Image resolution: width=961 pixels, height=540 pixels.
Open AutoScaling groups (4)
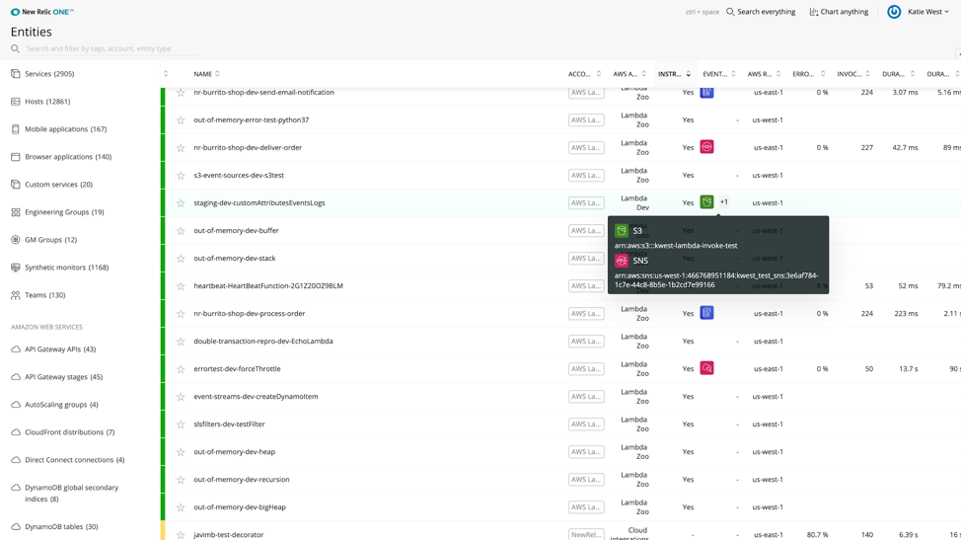point(61,405)
